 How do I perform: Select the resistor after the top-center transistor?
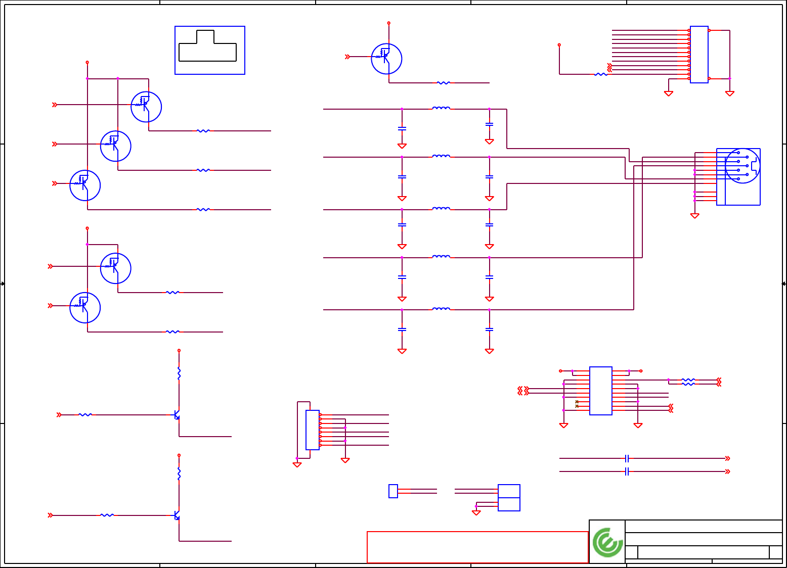(443, 83)
